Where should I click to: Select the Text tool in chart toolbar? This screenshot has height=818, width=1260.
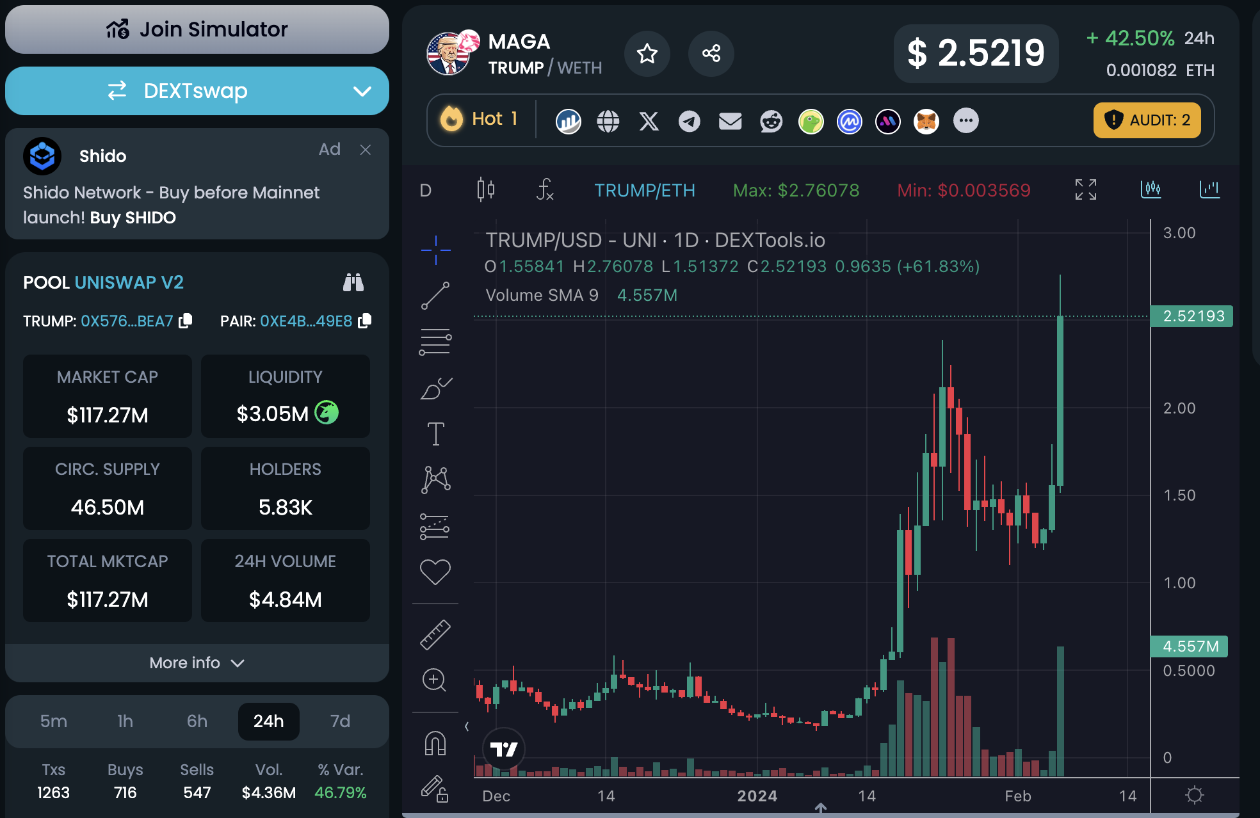coord(435,434)
